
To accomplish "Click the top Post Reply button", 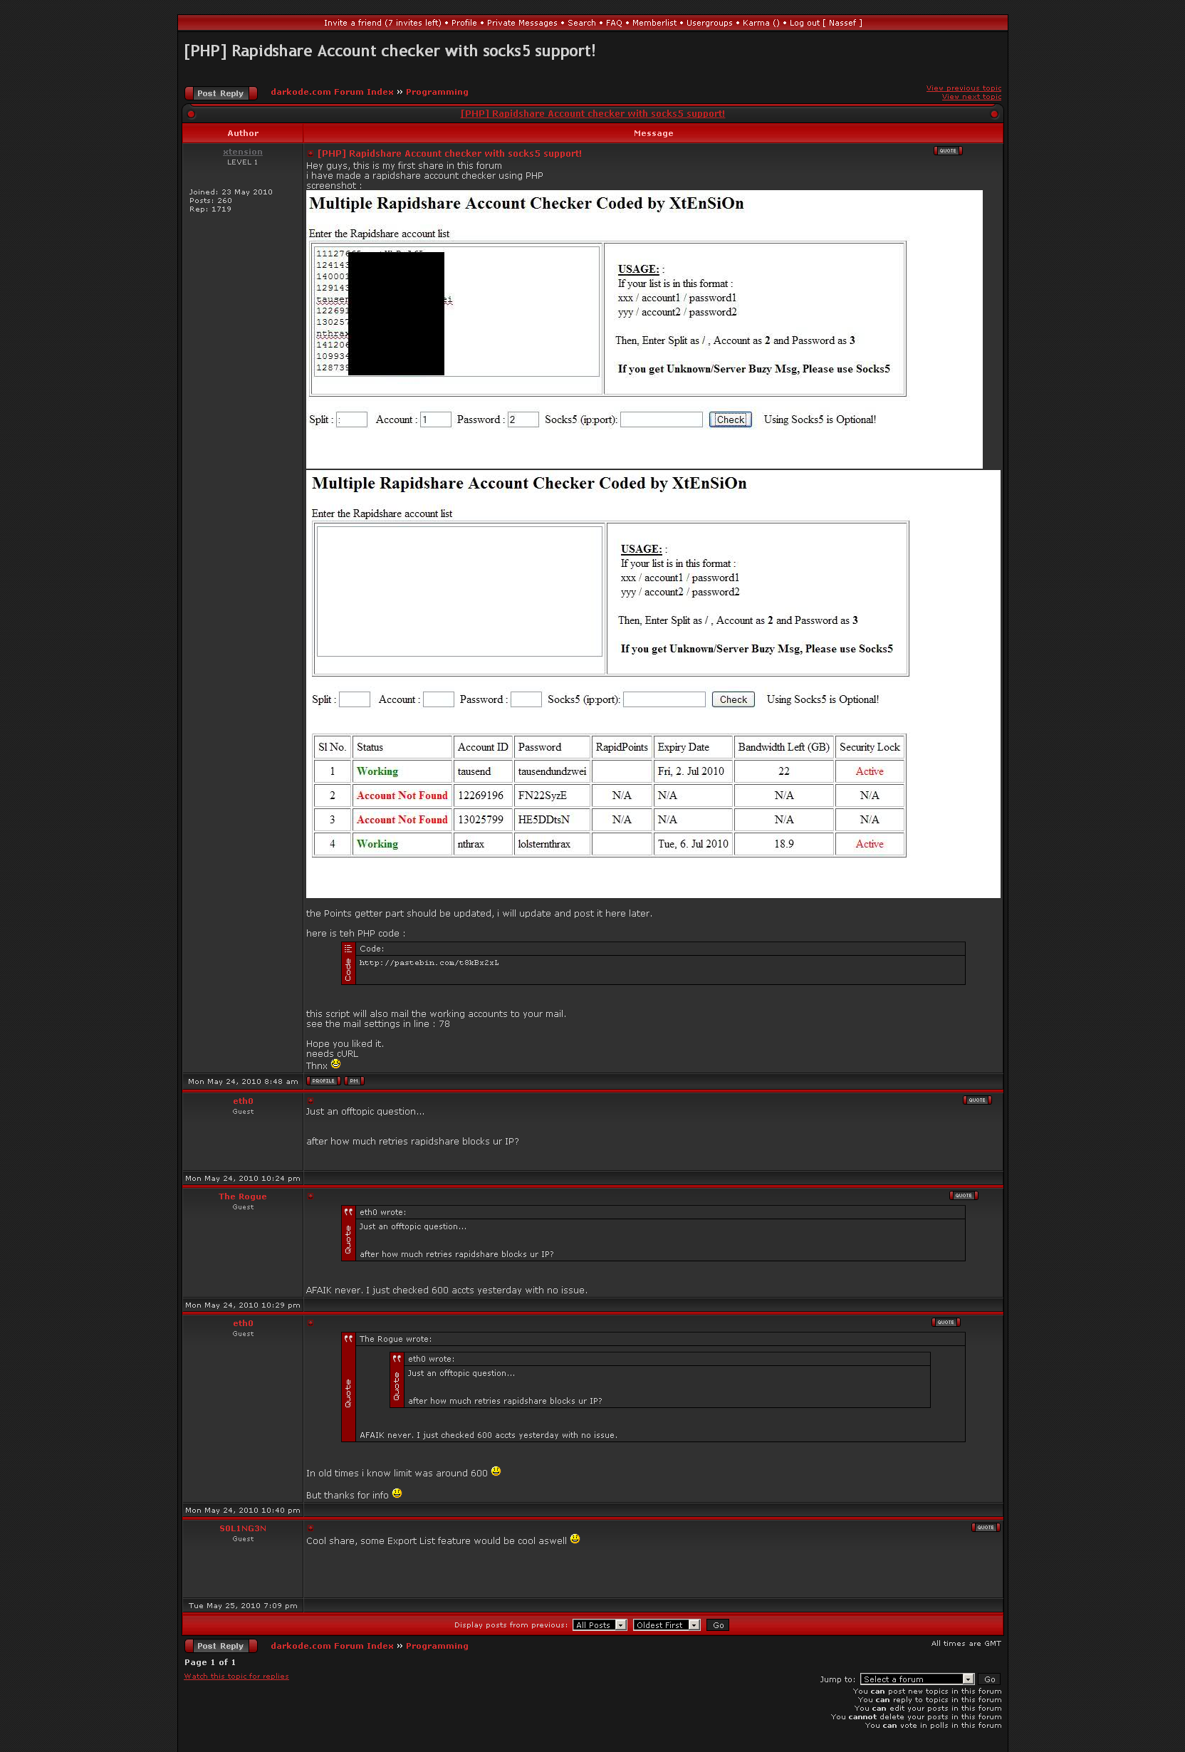I will coord(220,93).
